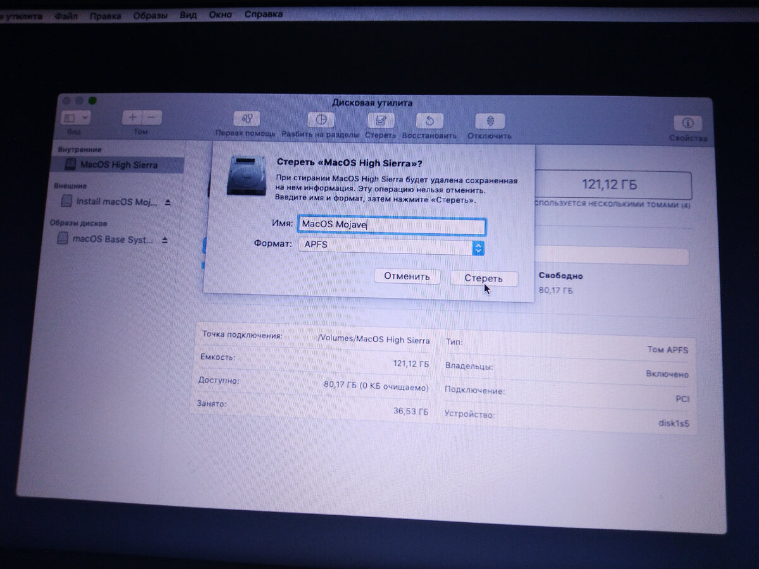Click the PCI connection value
759x569 pixels.
[x=681, y=399]
